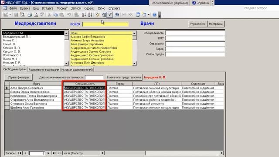The width and height of the screenshot is (279, 157).
Task: Click Filter by Selection icon
Action: point(97,14)
